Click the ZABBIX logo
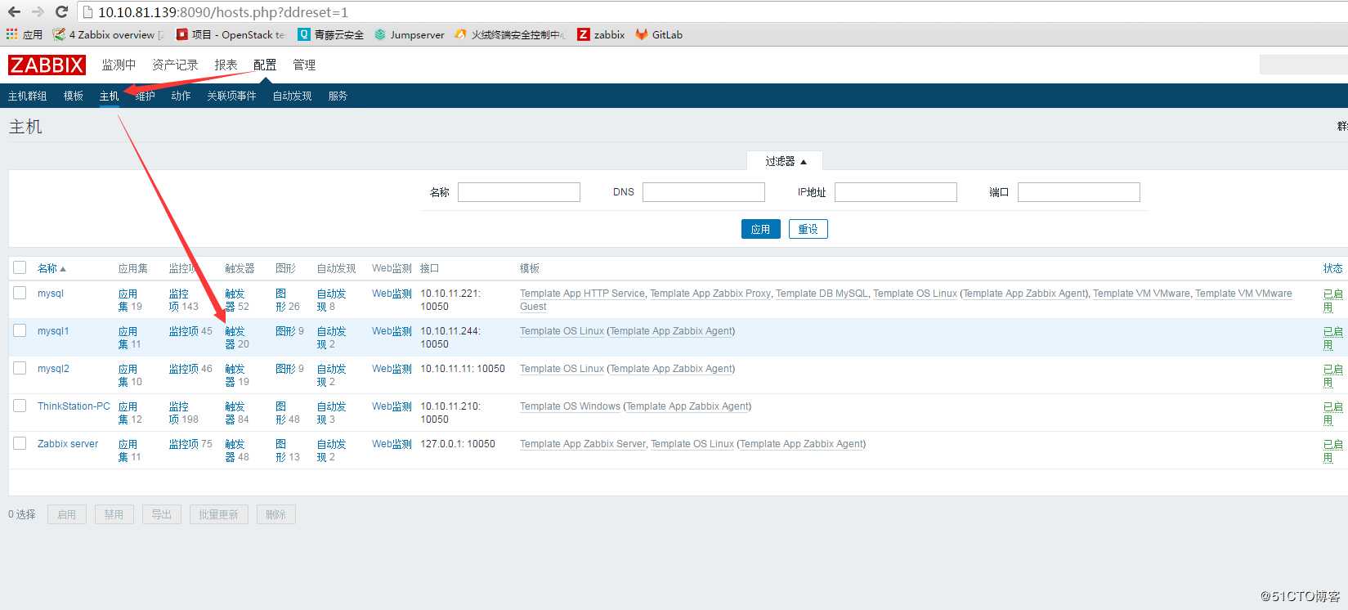 pos(47,65)
